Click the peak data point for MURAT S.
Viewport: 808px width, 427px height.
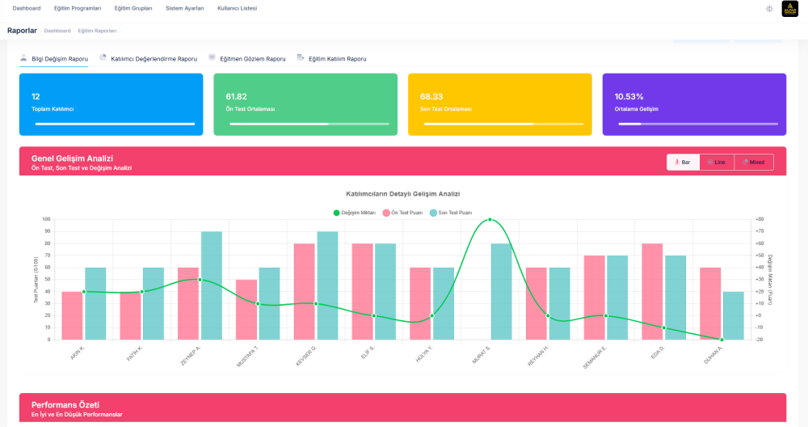tap(490, 219)
